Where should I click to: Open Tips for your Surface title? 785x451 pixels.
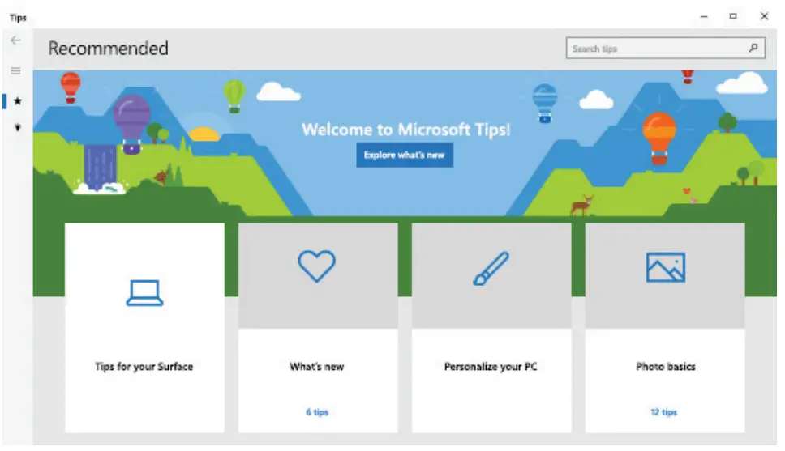(144, 367)
